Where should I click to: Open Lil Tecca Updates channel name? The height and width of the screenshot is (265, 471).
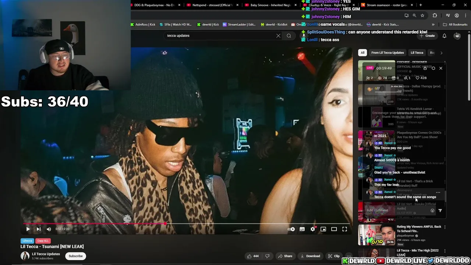pyautogui.click(x=46, y=254)
